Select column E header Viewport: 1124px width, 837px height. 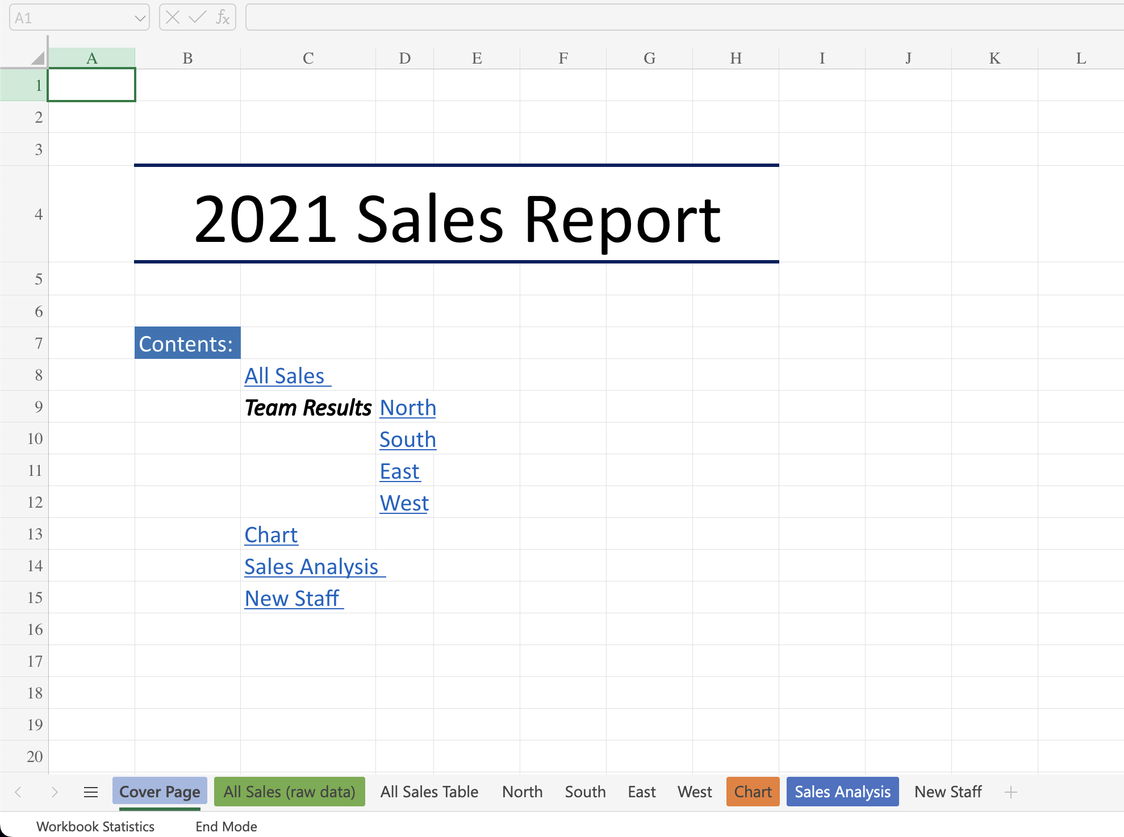pyautogui.click(x=477, y=58)
